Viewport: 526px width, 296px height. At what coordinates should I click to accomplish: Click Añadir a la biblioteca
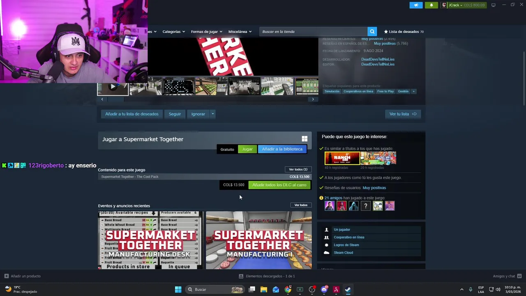(x=282, y=149)
